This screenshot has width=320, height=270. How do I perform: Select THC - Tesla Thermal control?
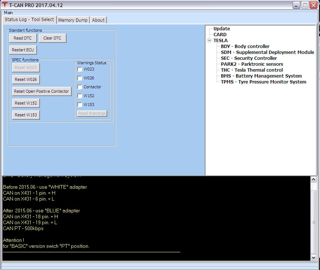[x=252, y=70]
